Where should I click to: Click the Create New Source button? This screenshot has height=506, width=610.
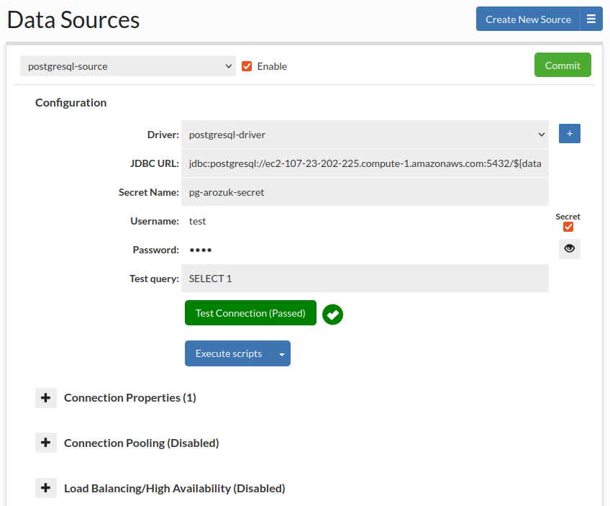tap(528, 19)
